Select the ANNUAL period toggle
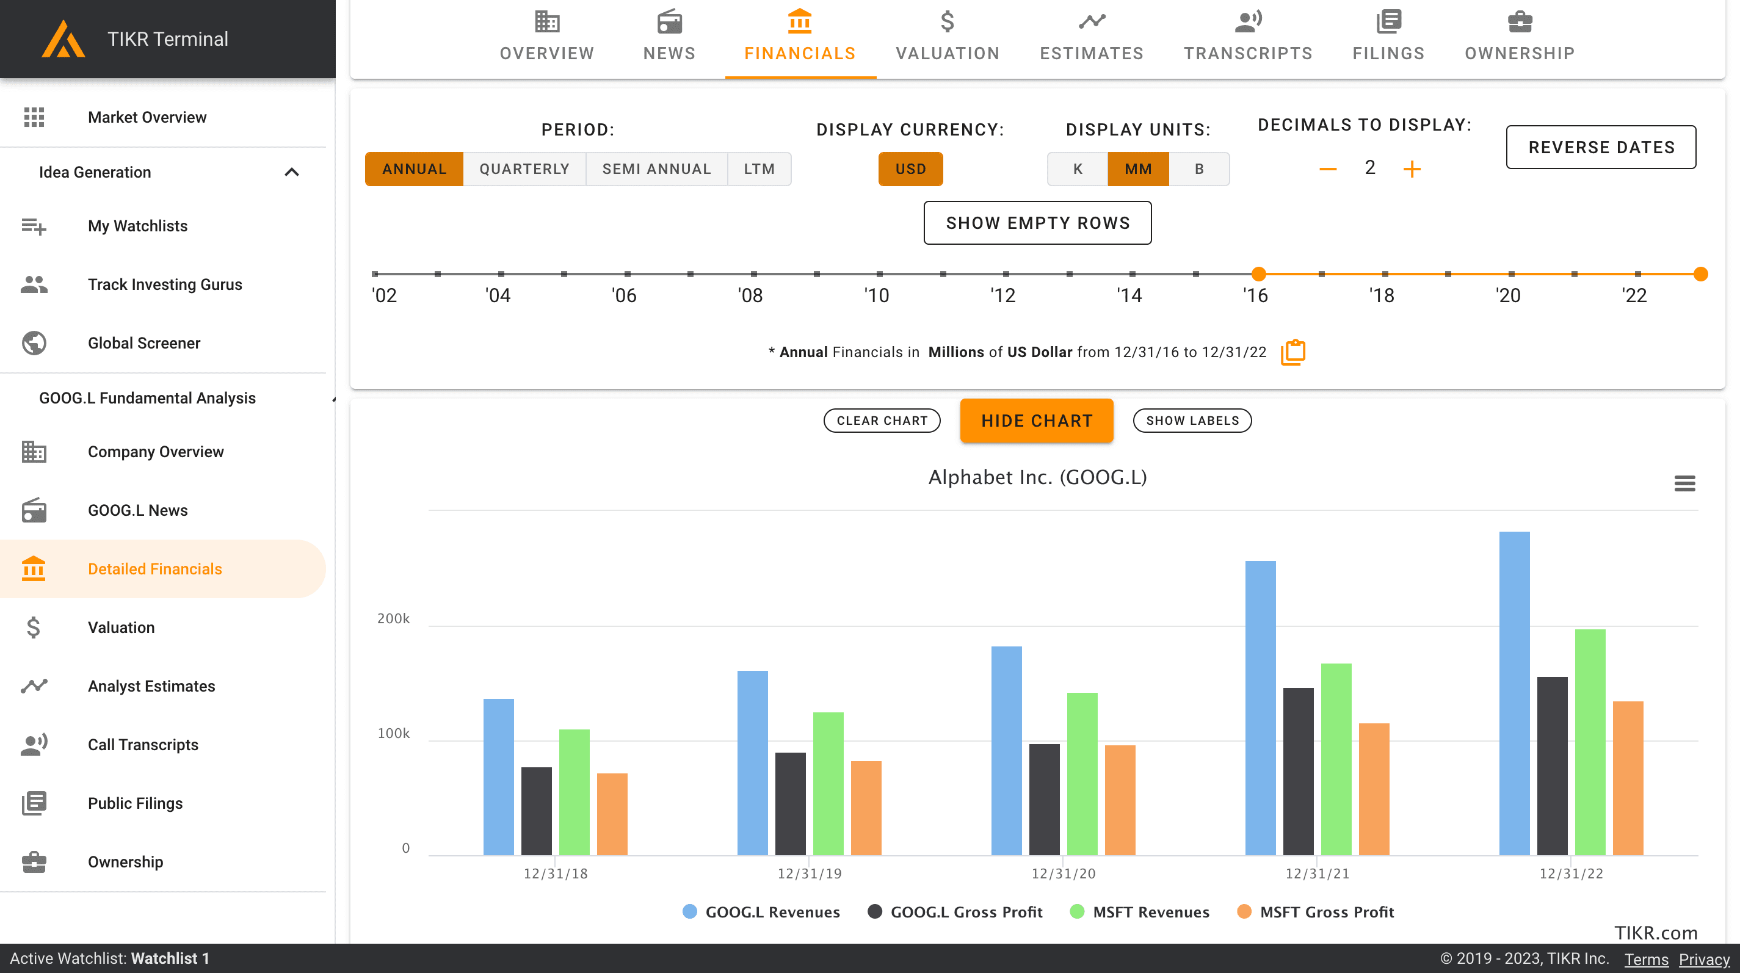 pyautogui.click(x=413, y=167)
